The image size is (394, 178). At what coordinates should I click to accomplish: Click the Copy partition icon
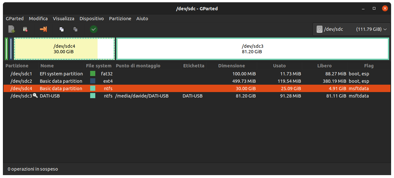coord(62,29)
